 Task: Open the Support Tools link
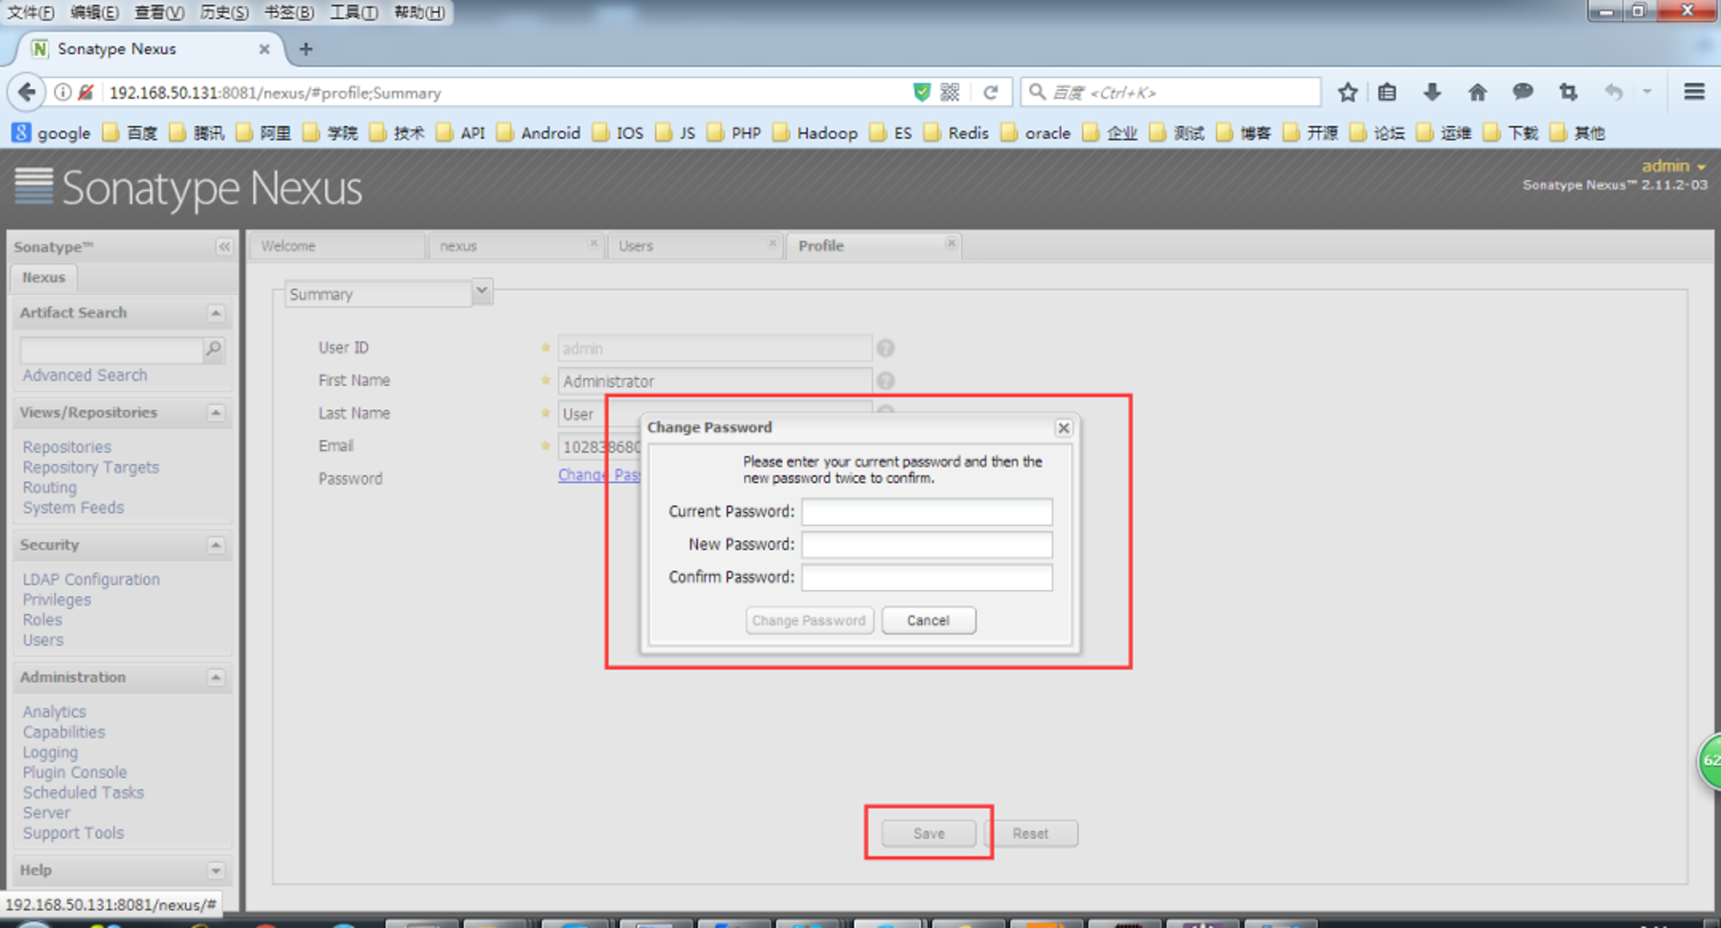coord(73,833)
